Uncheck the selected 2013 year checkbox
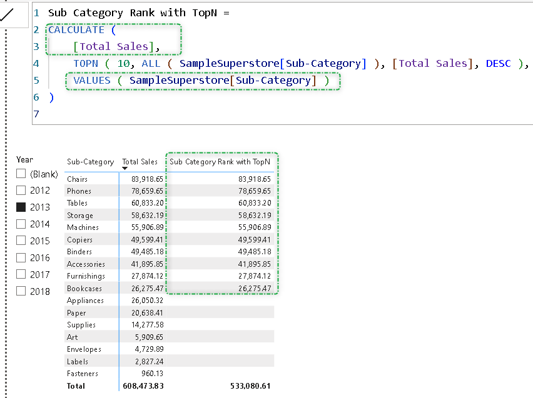The width and height of the screenshot is (533, 398). [x=21, y=207]
